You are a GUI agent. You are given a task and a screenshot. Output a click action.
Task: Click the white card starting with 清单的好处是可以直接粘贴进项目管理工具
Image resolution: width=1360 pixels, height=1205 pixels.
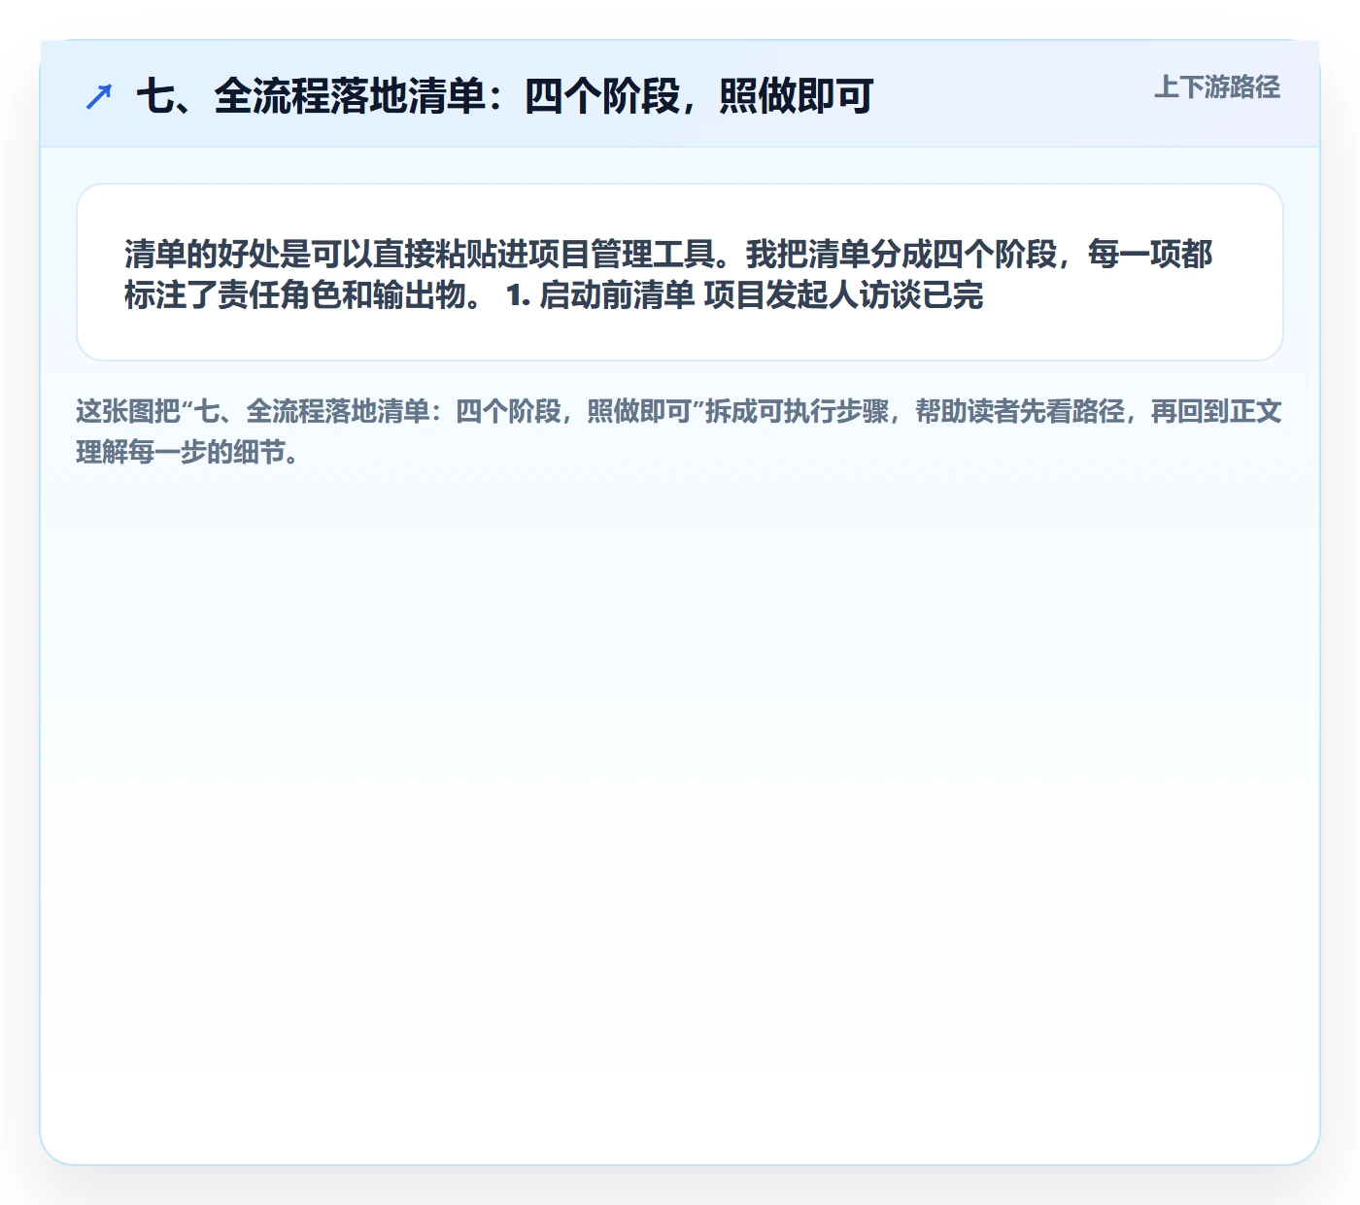[680, 272]
